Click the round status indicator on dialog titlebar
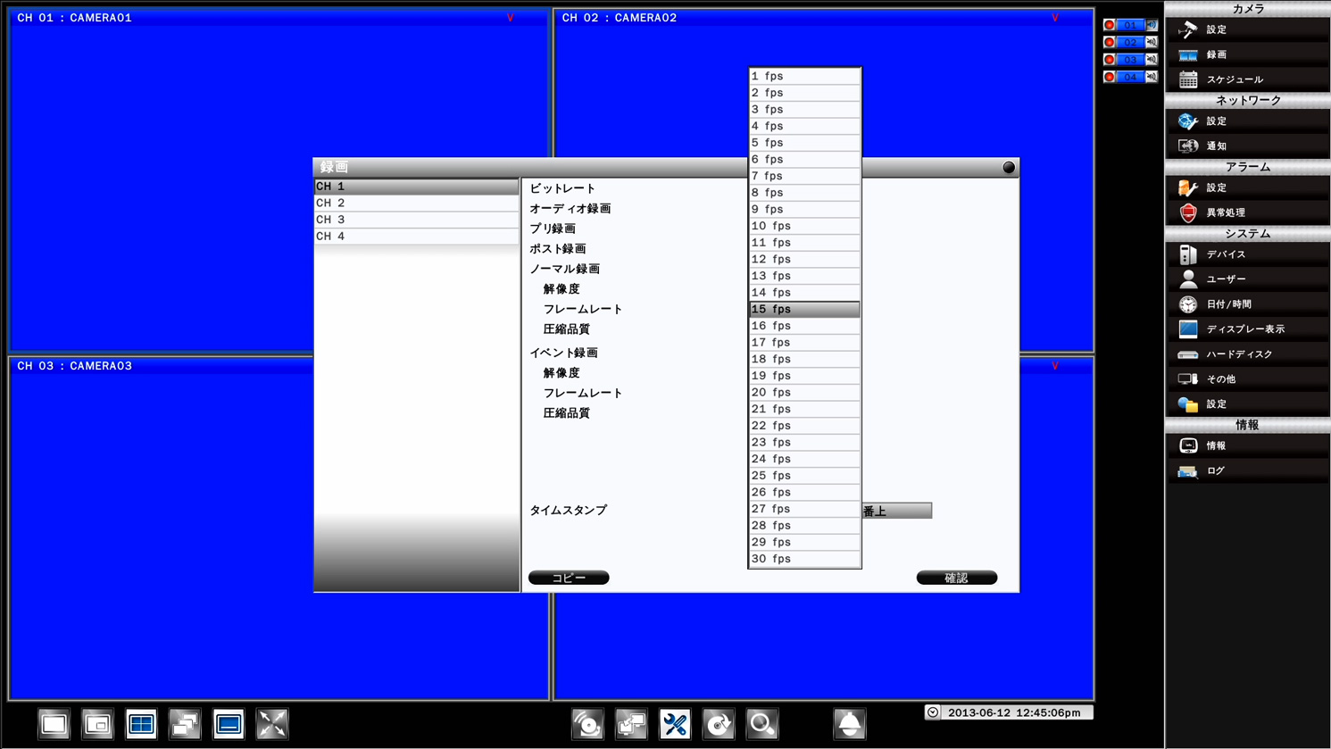The height and width of the screenshot is (749, 1331). point(1009,167)
